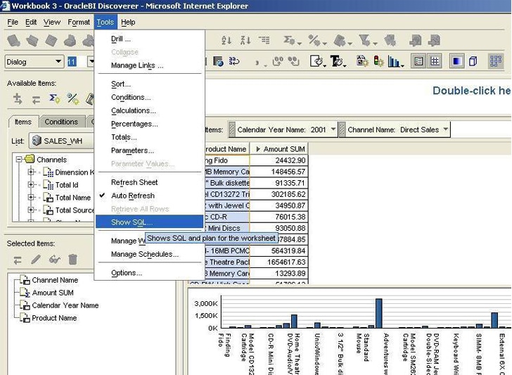
Task: Choose Drill ... from Tools menu
Action: (x=150, y=39)
